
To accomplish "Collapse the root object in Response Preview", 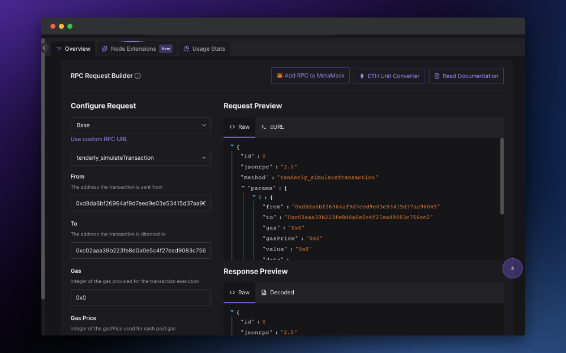I will (232, 312).
